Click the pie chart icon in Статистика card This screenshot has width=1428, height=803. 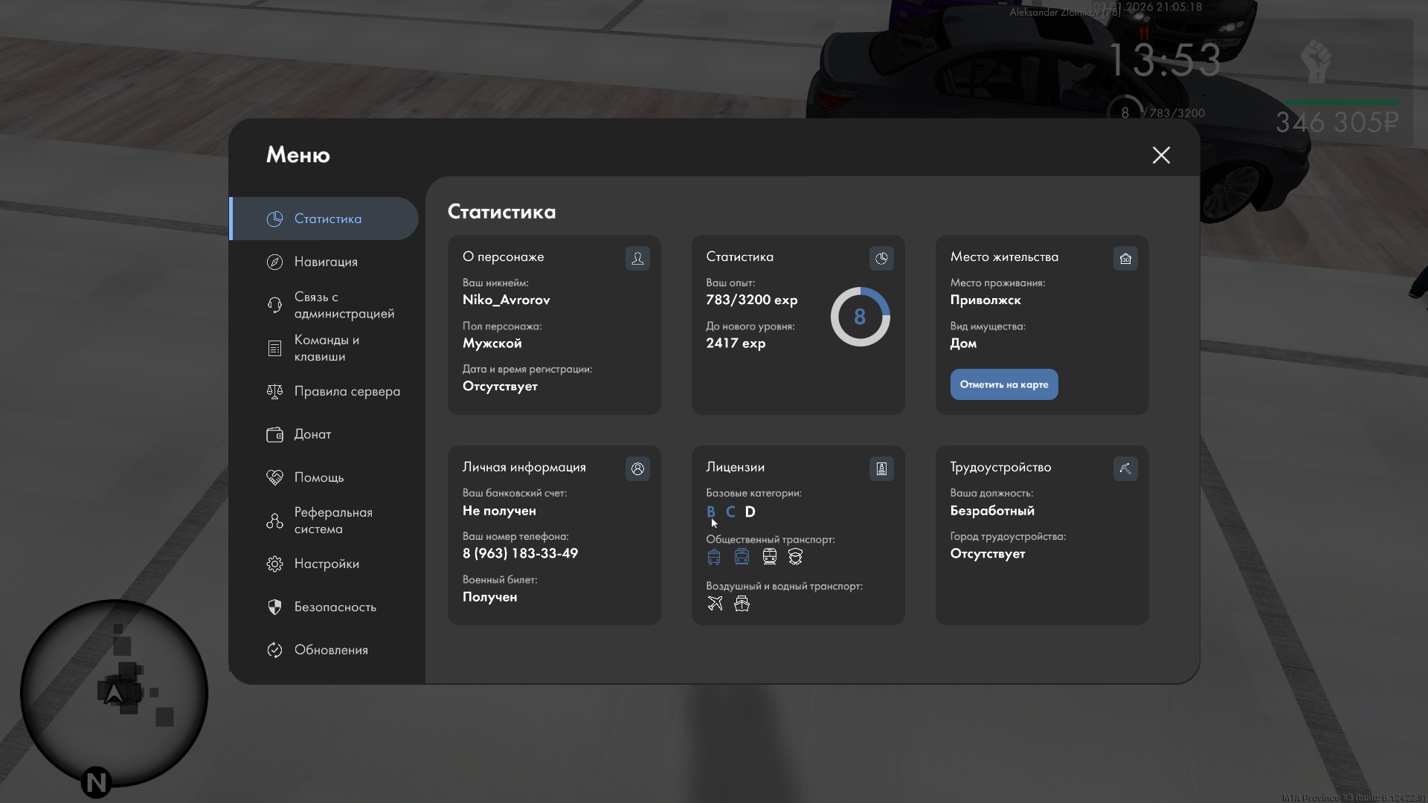click(x=881, y=258)
